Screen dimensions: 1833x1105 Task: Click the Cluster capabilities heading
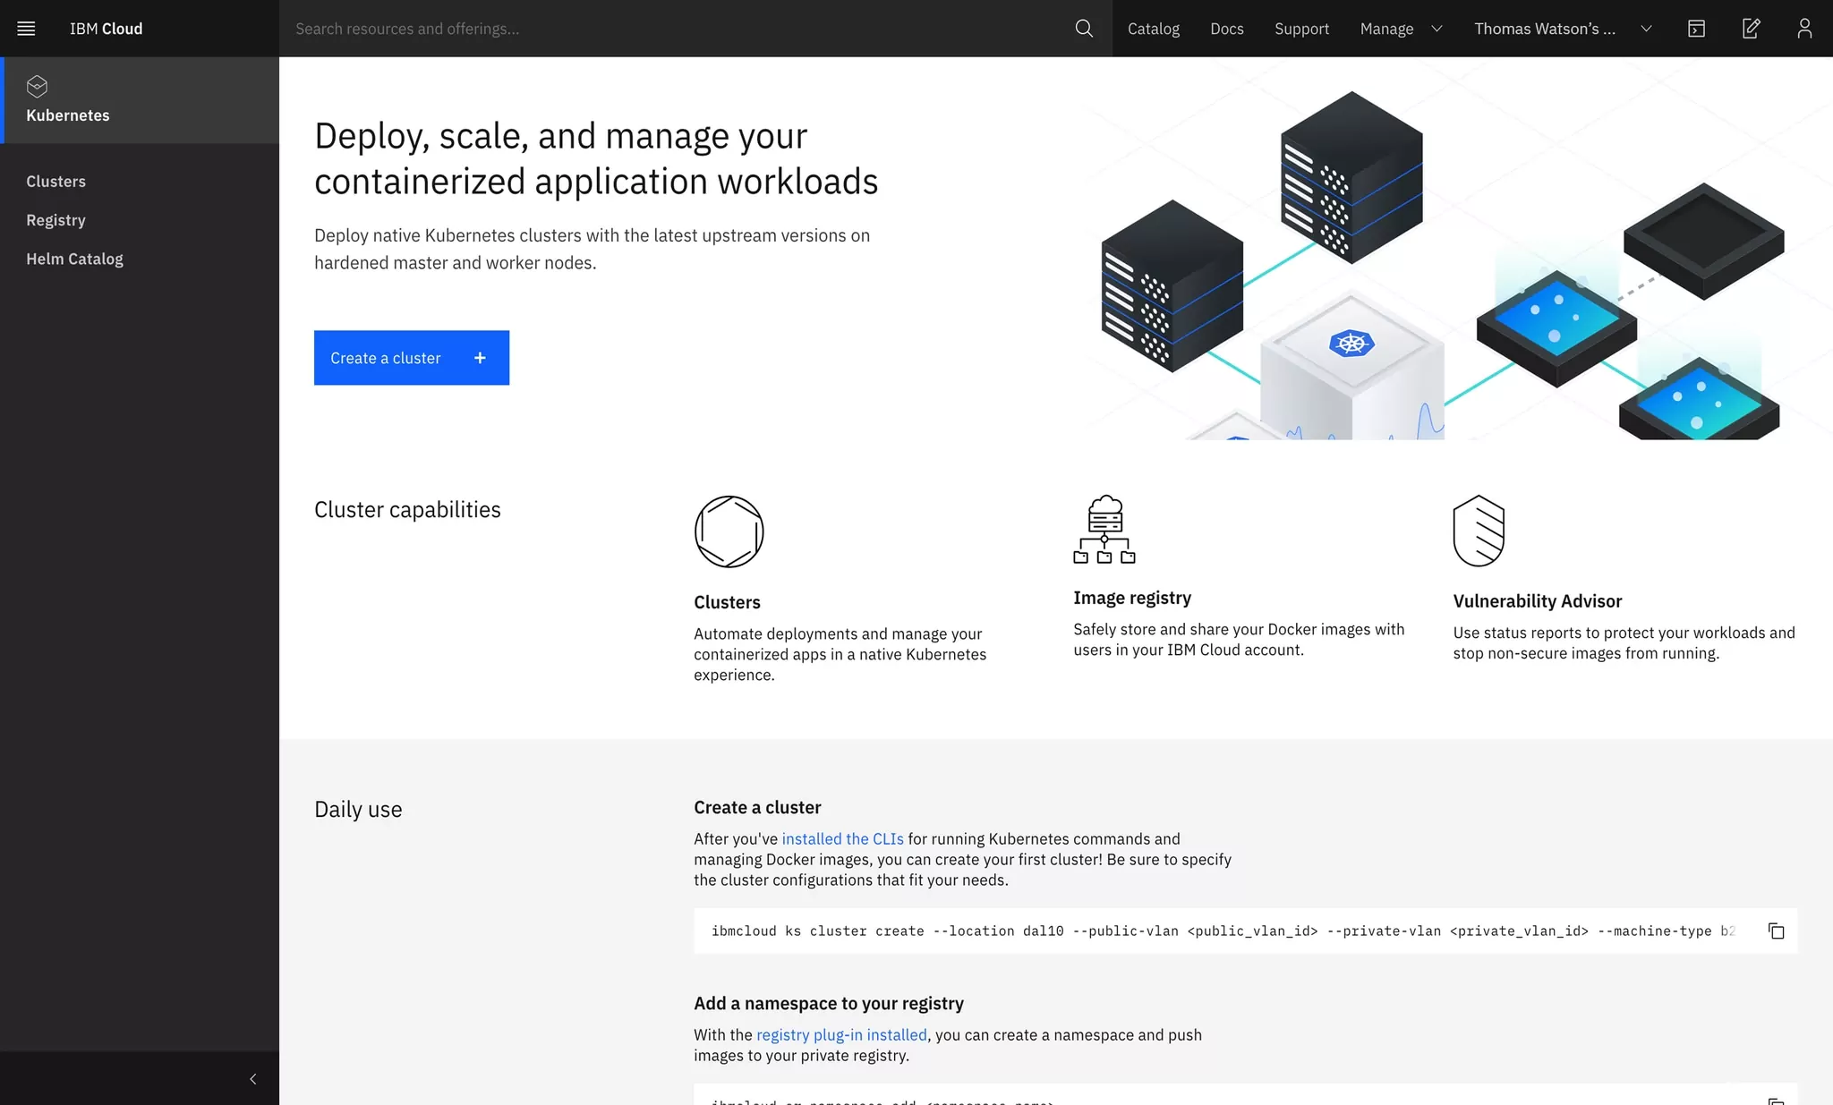point(407,510)
